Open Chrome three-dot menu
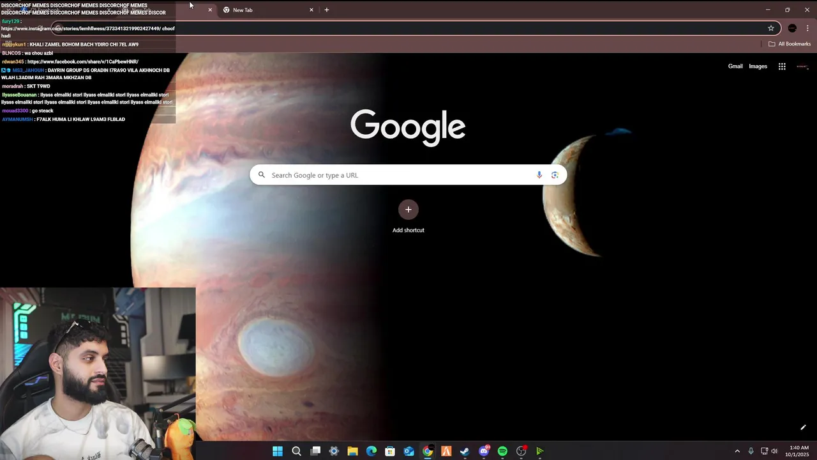 coord(807,28)
